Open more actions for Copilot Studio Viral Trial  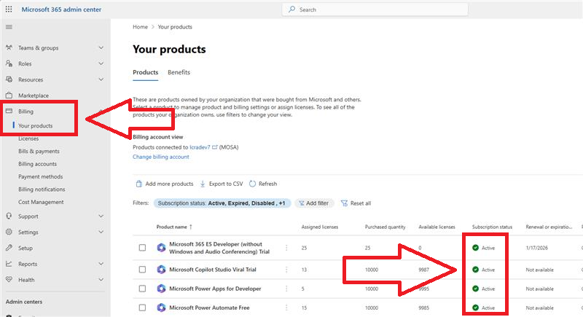[286, 270]
